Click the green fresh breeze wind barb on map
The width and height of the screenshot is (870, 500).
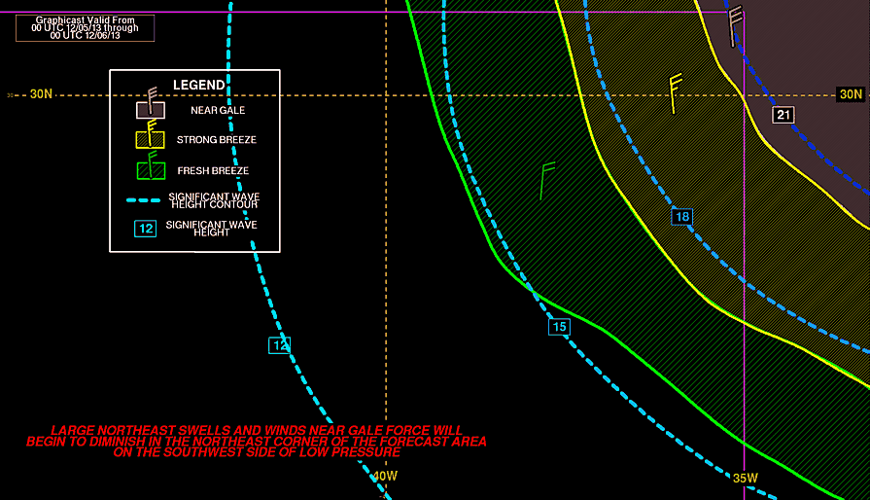(x=547, y=181)
